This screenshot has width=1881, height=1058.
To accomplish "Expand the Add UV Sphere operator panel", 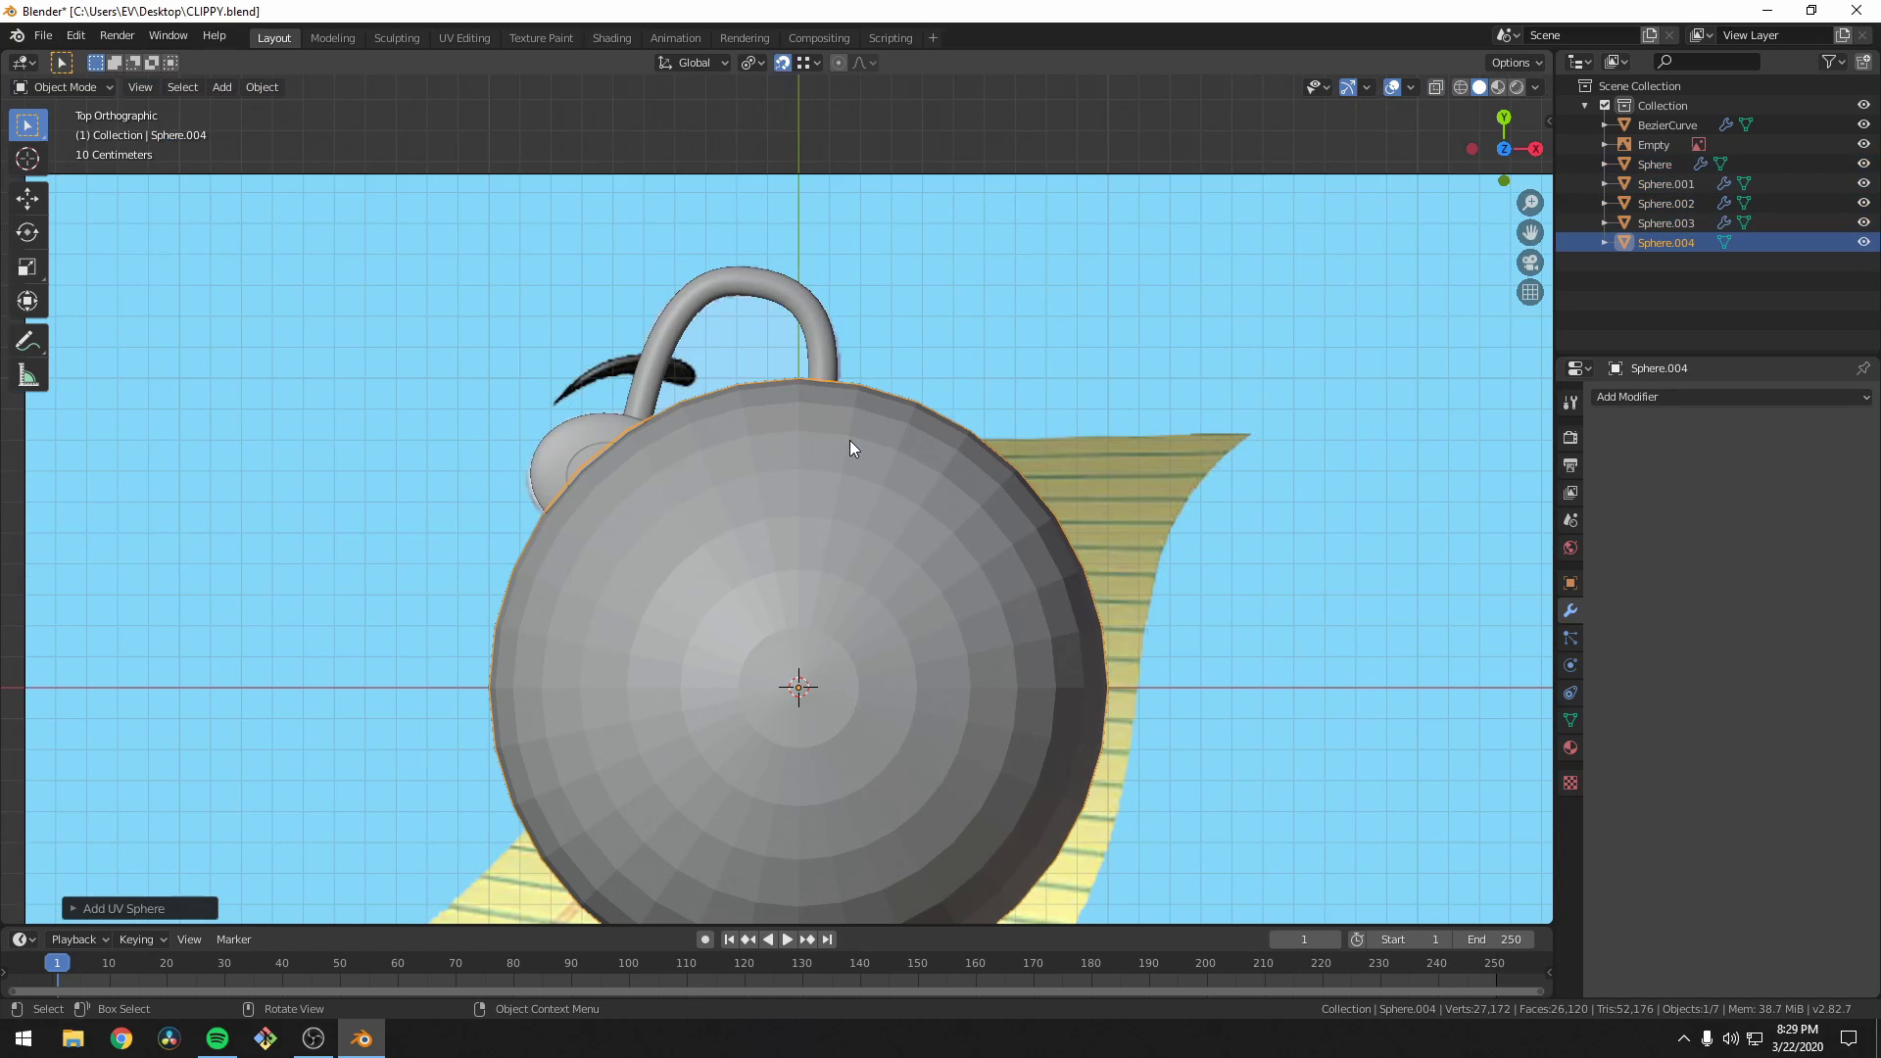I will click(72, 908).
